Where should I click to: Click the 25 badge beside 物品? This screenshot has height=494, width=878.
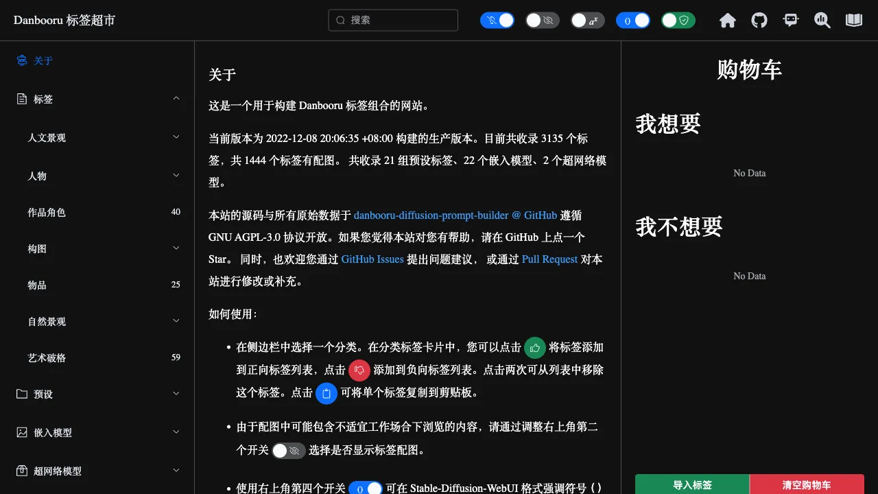click(176, 285)
